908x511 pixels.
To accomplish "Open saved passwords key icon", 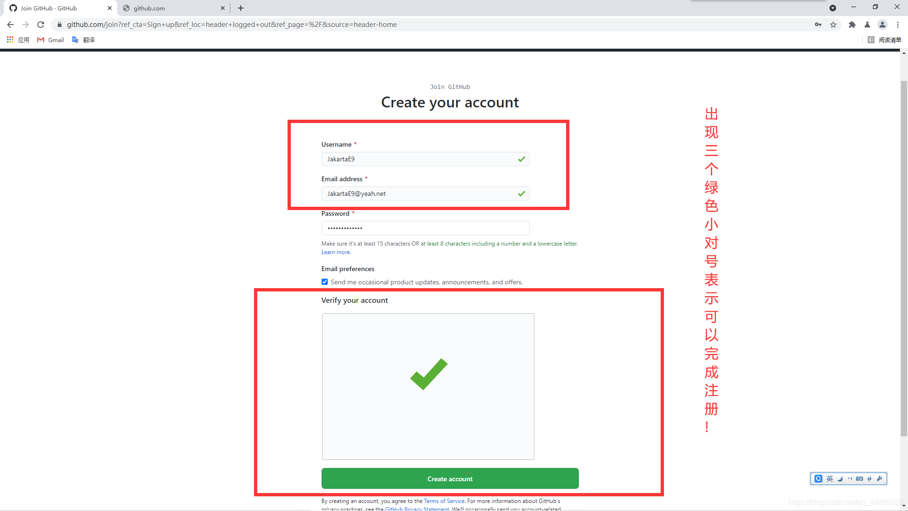I will tap(818, 25).
